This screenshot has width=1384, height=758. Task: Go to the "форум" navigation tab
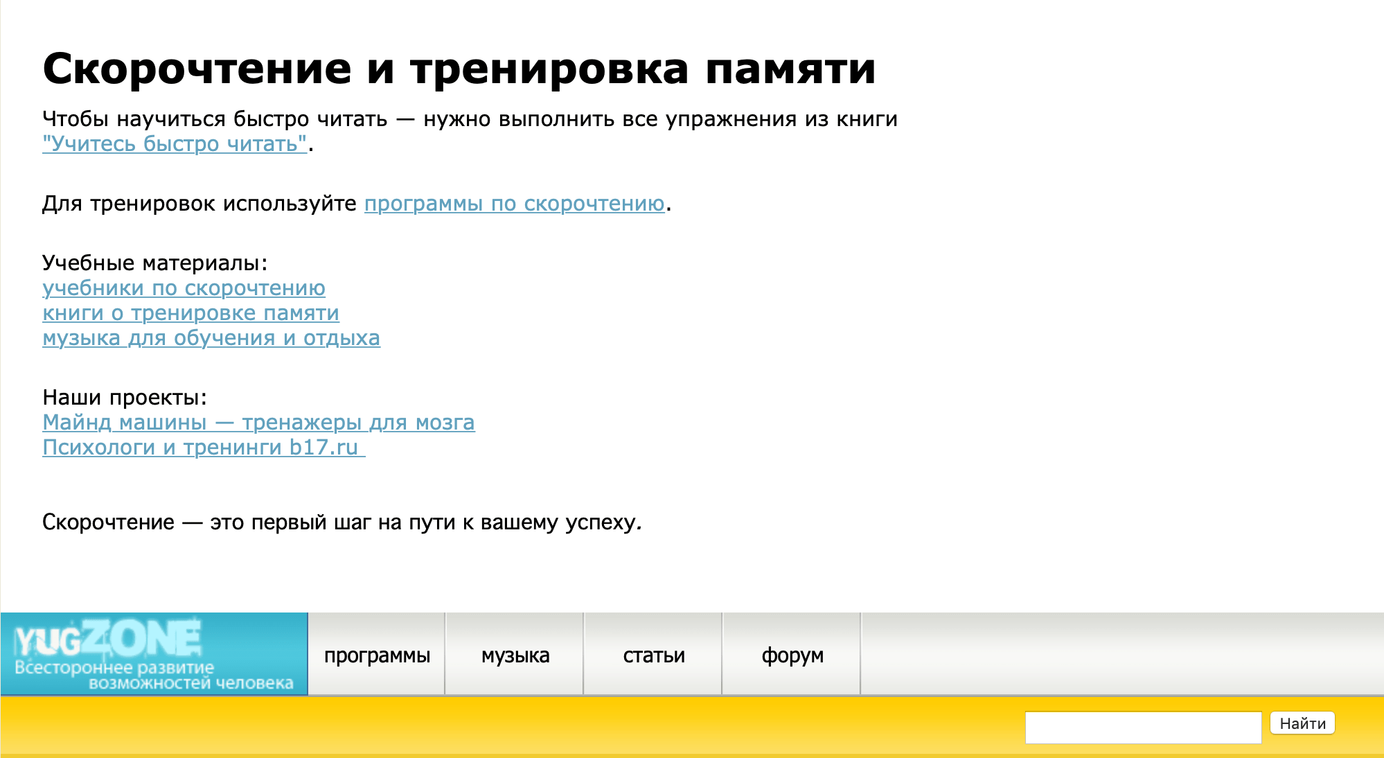click(x=792, y=655)
